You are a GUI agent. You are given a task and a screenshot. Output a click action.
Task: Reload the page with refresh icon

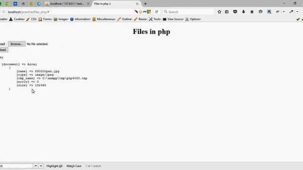click(x=157, y=12)
